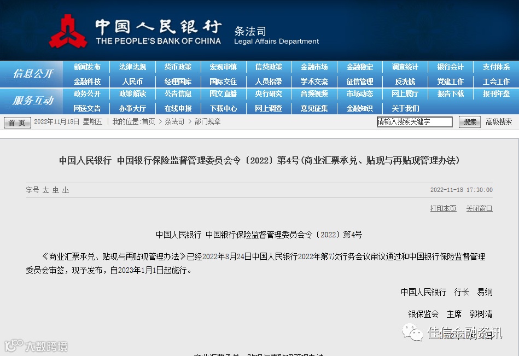Open 学术交流 section
The image size is (519, 356).
coord(314,81)
